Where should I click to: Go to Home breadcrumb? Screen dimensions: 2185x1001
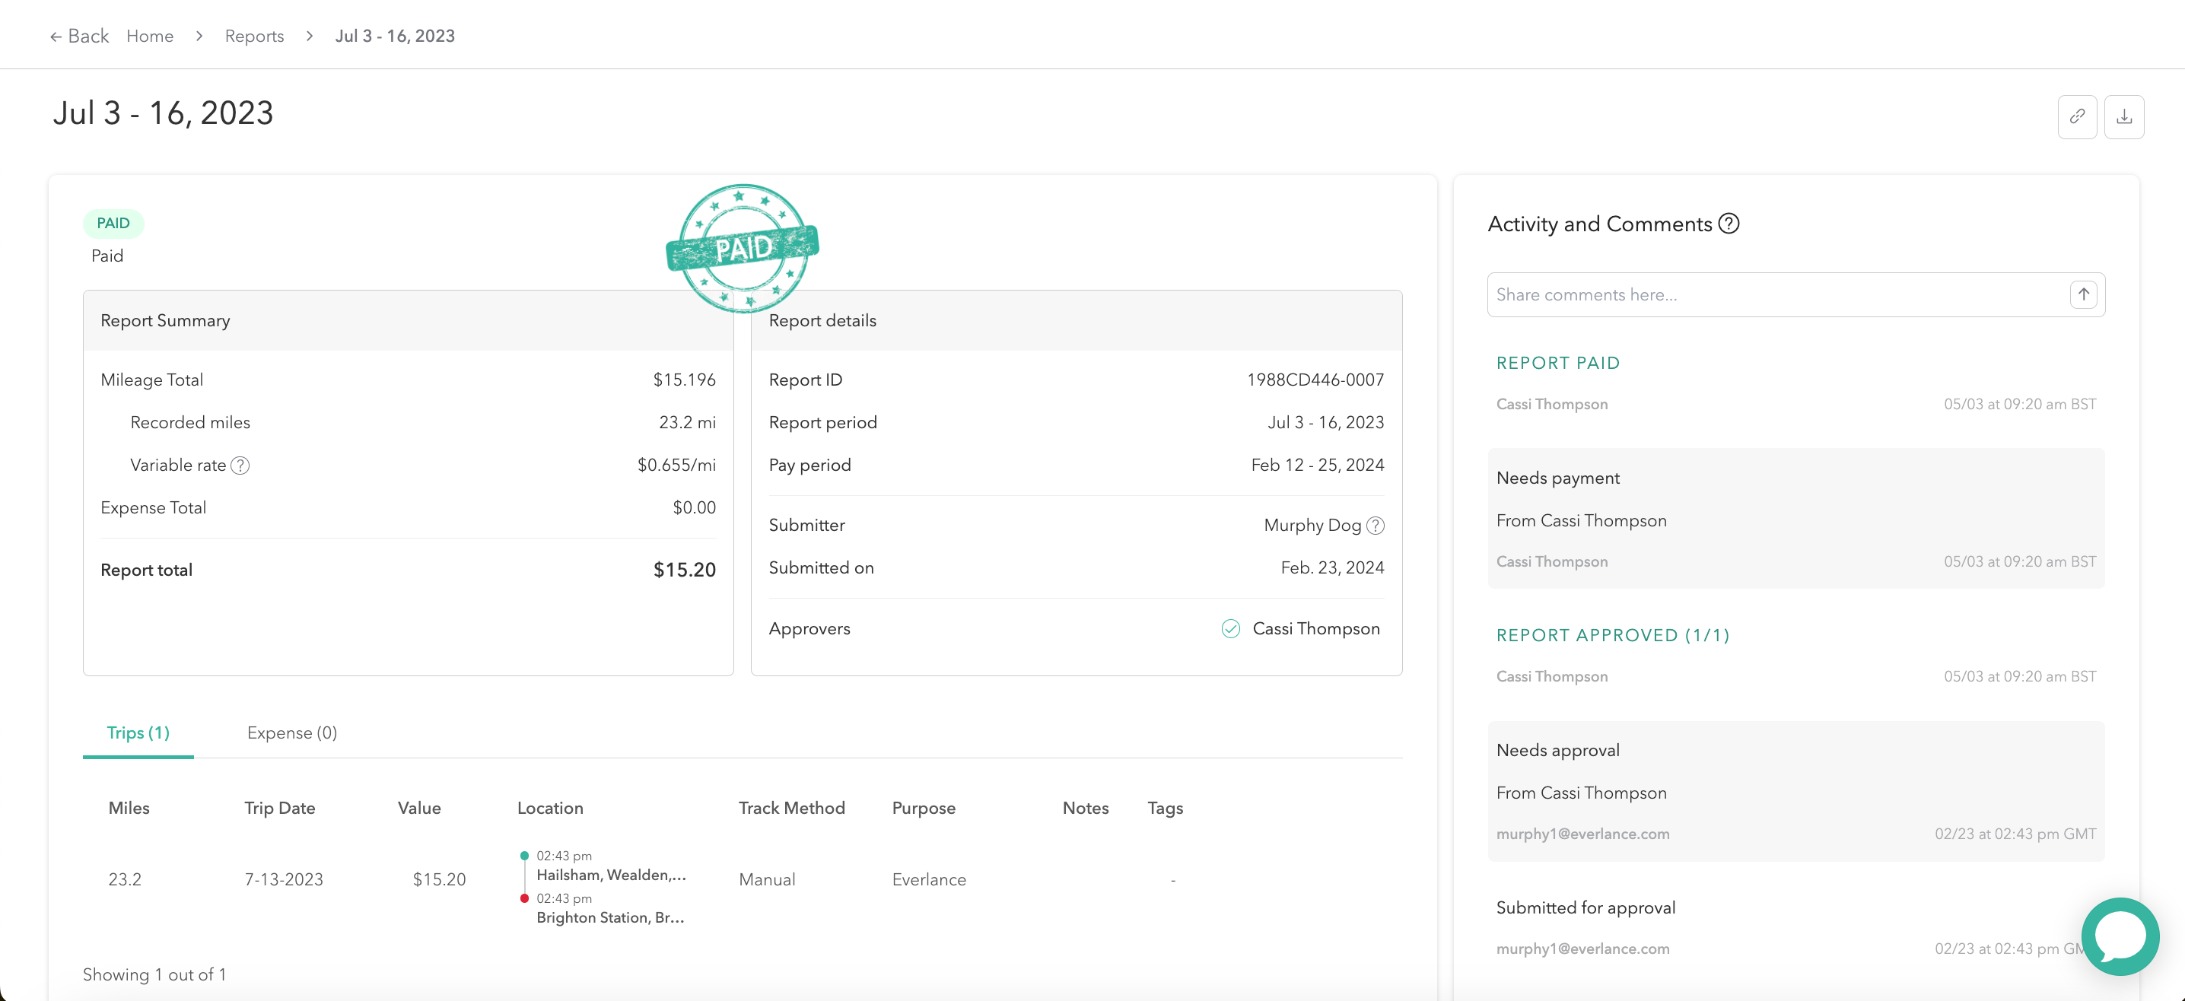[x=149, y=36]
